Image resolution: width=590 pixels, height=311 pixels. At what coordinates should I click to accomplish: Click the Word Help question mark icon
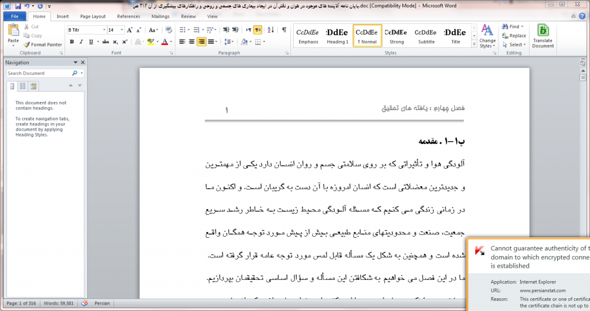pyautogui.click(x=584, y=17)
